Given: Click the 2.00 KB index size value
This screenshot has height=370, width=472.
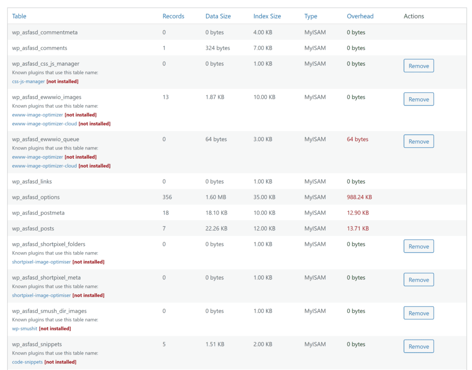Looking at the screenshot, I should (x=262, y=344).
